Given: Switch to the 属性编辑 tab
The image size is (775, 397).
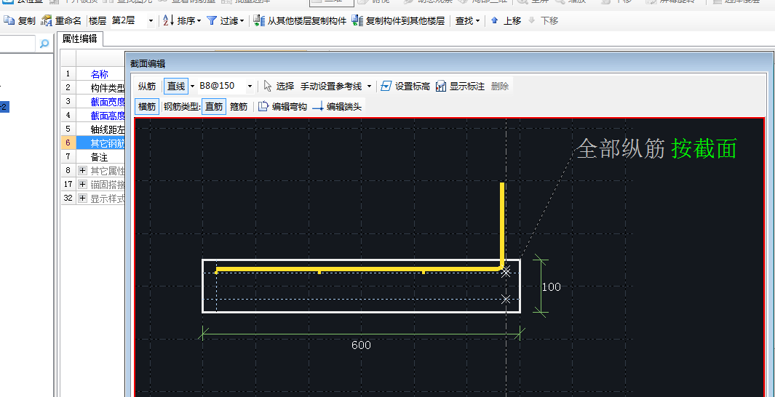Looking at the screenshot, I should [79, 39].
